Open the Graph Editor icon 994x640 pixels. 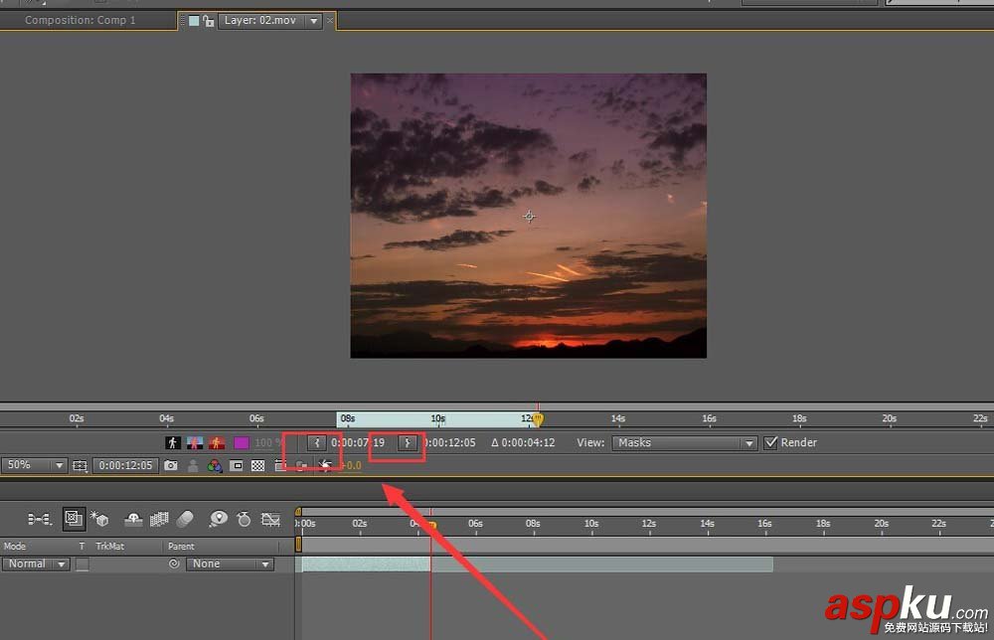click(x=270, y=519)
